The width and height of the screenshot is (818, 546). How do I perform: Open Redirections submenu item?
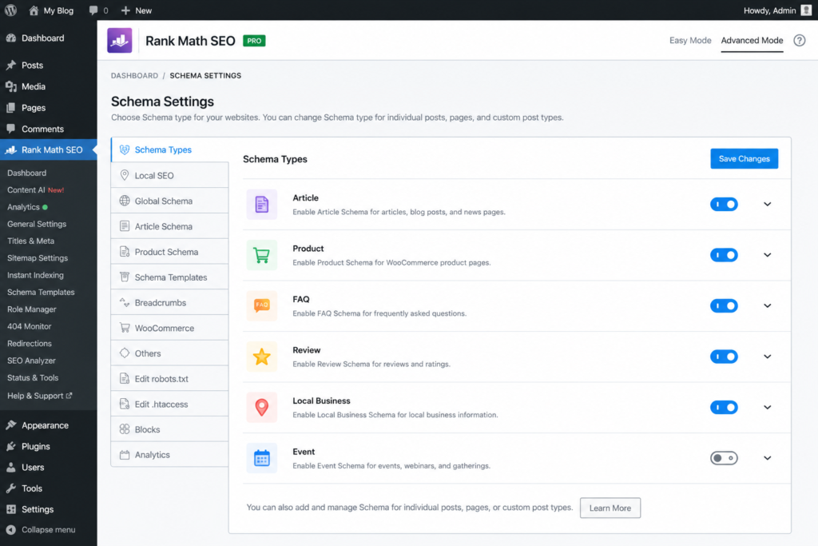click(x=30, y=344)
